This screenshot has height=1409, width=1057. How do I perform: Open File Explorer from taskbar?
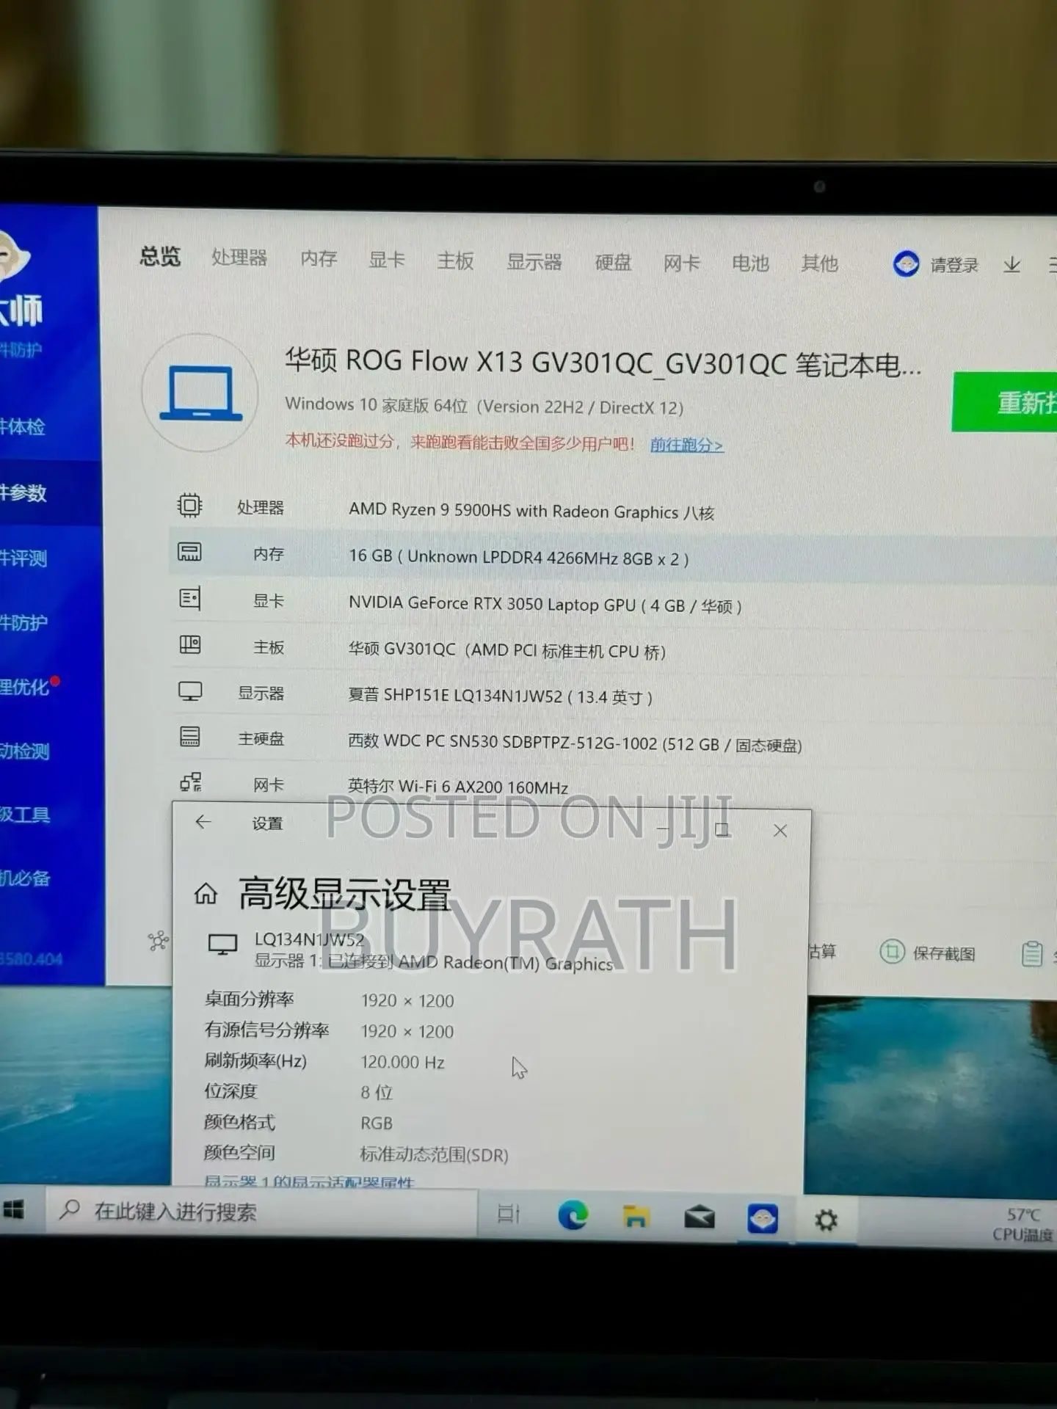[636, 1217]
